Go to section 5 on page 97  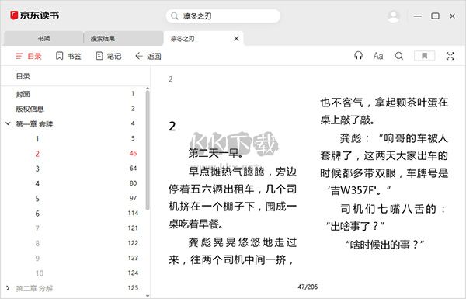pos(75,198)
